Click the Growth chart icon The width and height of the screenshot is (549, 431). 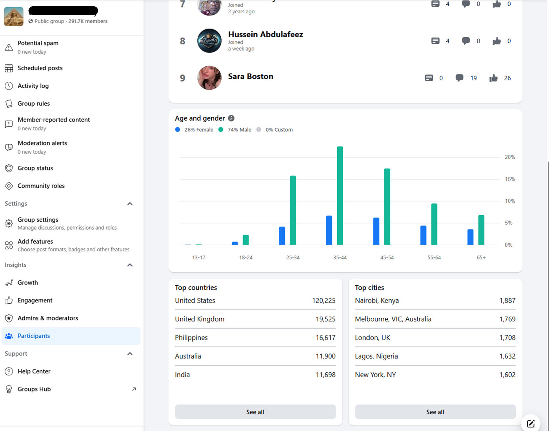pos(9,283)
